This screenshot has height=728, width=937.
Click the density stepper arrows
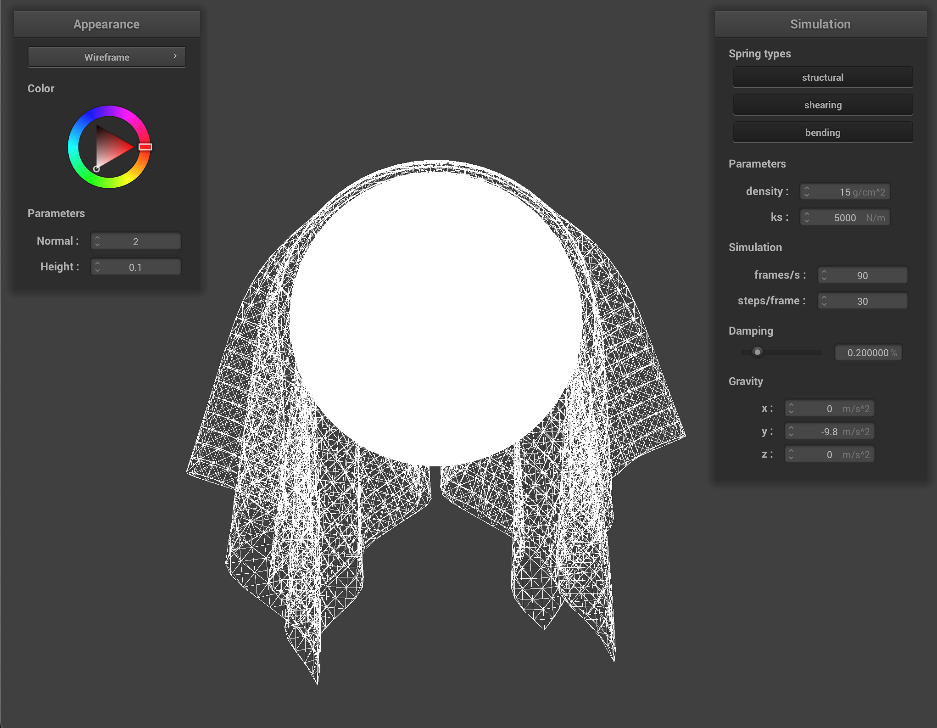coord(807,191)
